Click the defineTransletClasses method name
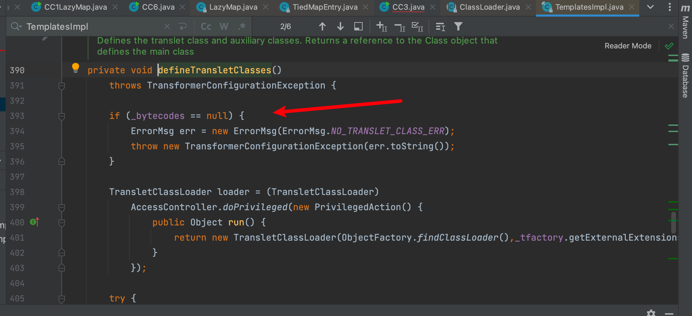692x316 pixels. click(x=215, y=70)
